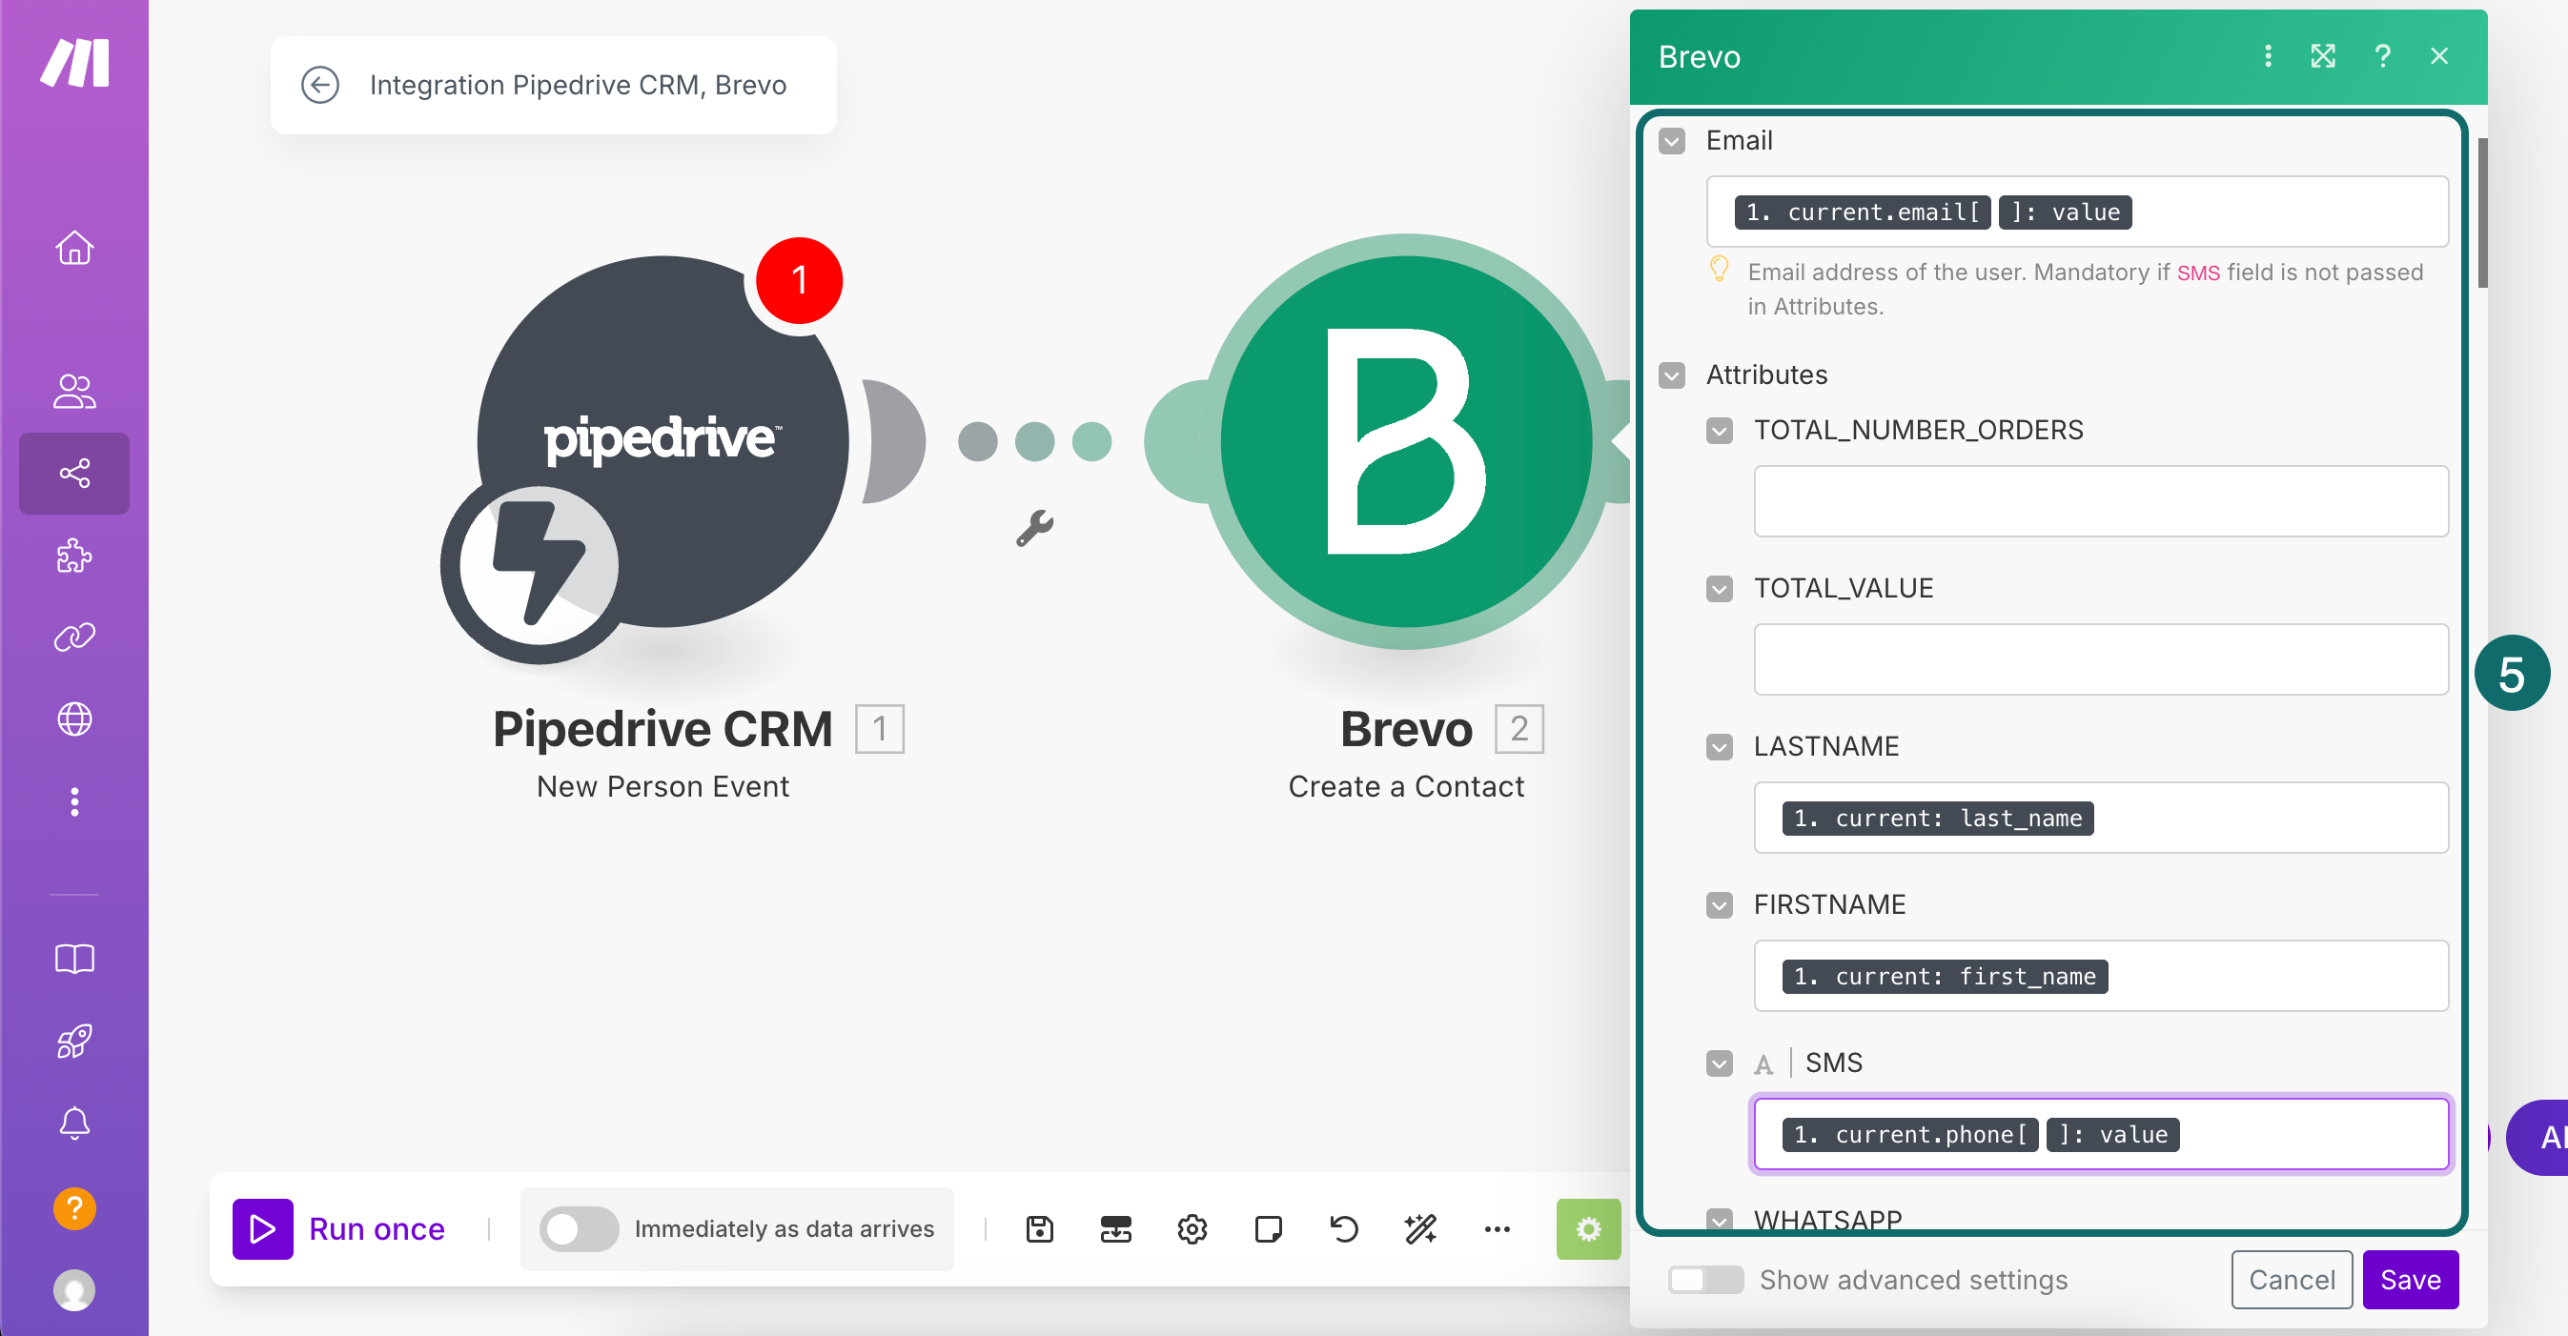Collapse the Email field chevron

click(1672, 140)
